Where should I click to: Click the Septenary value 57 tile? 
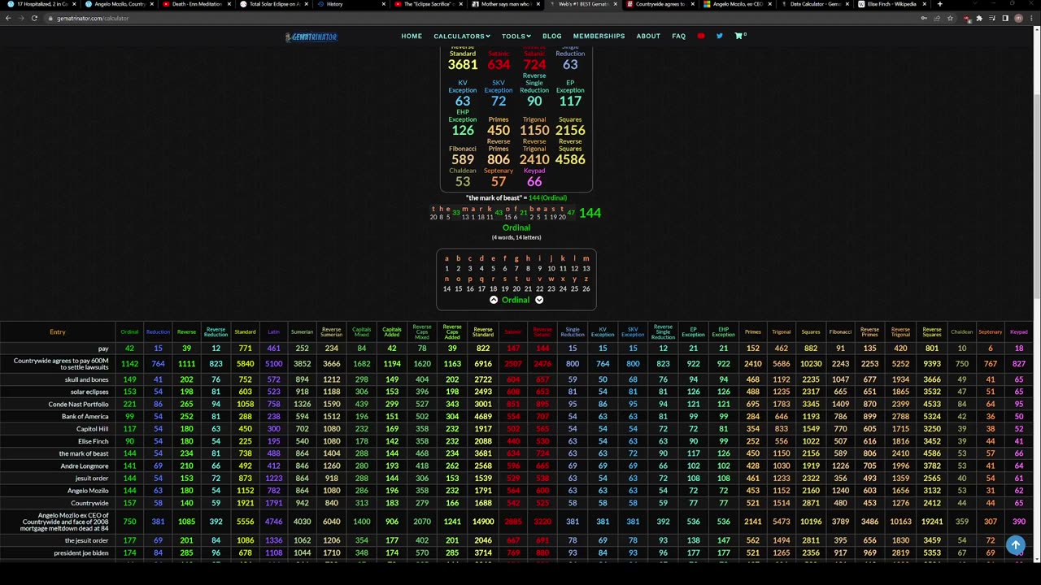coord(499,181)
